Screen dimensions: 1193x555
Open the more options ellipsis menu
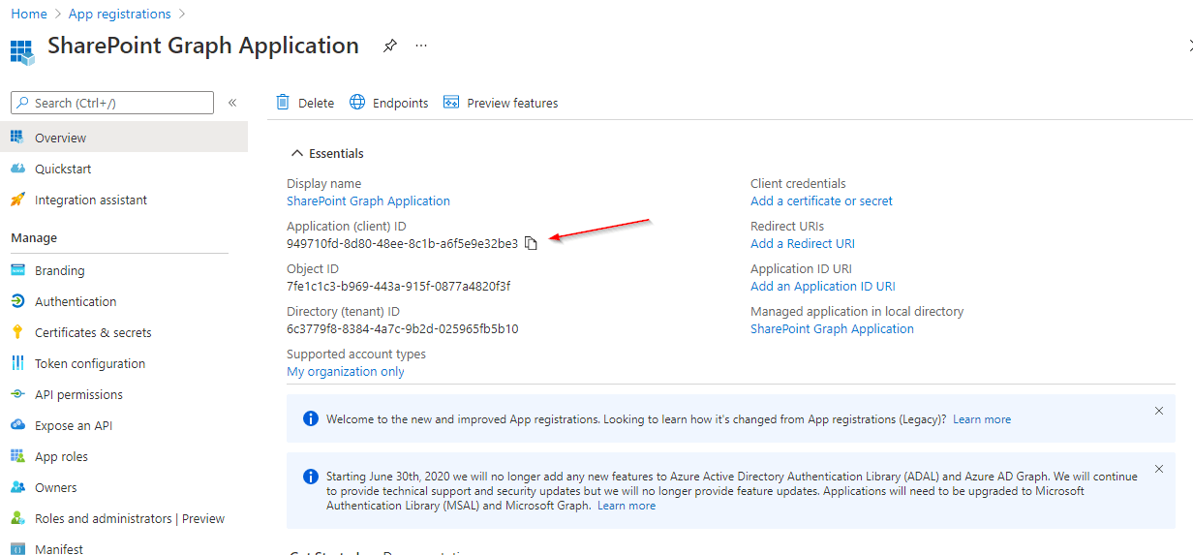click(421, 46)
